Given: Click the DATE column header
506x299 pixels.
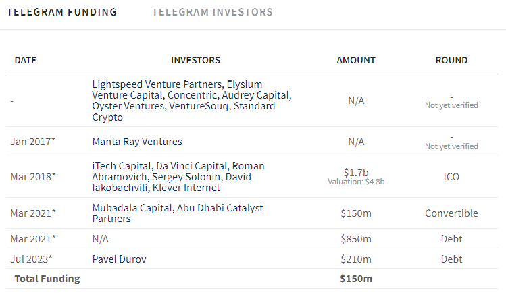Looking at the screenshot, I should point(26,60).
